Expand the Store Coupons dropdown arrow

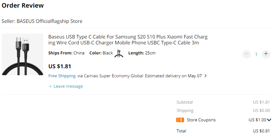(269, 120)
